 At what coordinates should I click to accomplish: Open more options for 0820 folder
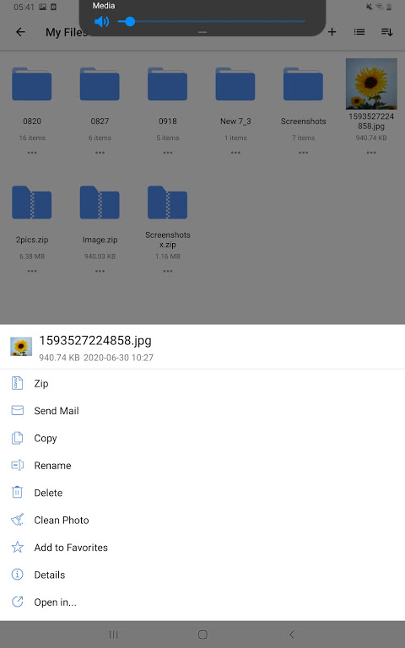[x=32, y=153]
